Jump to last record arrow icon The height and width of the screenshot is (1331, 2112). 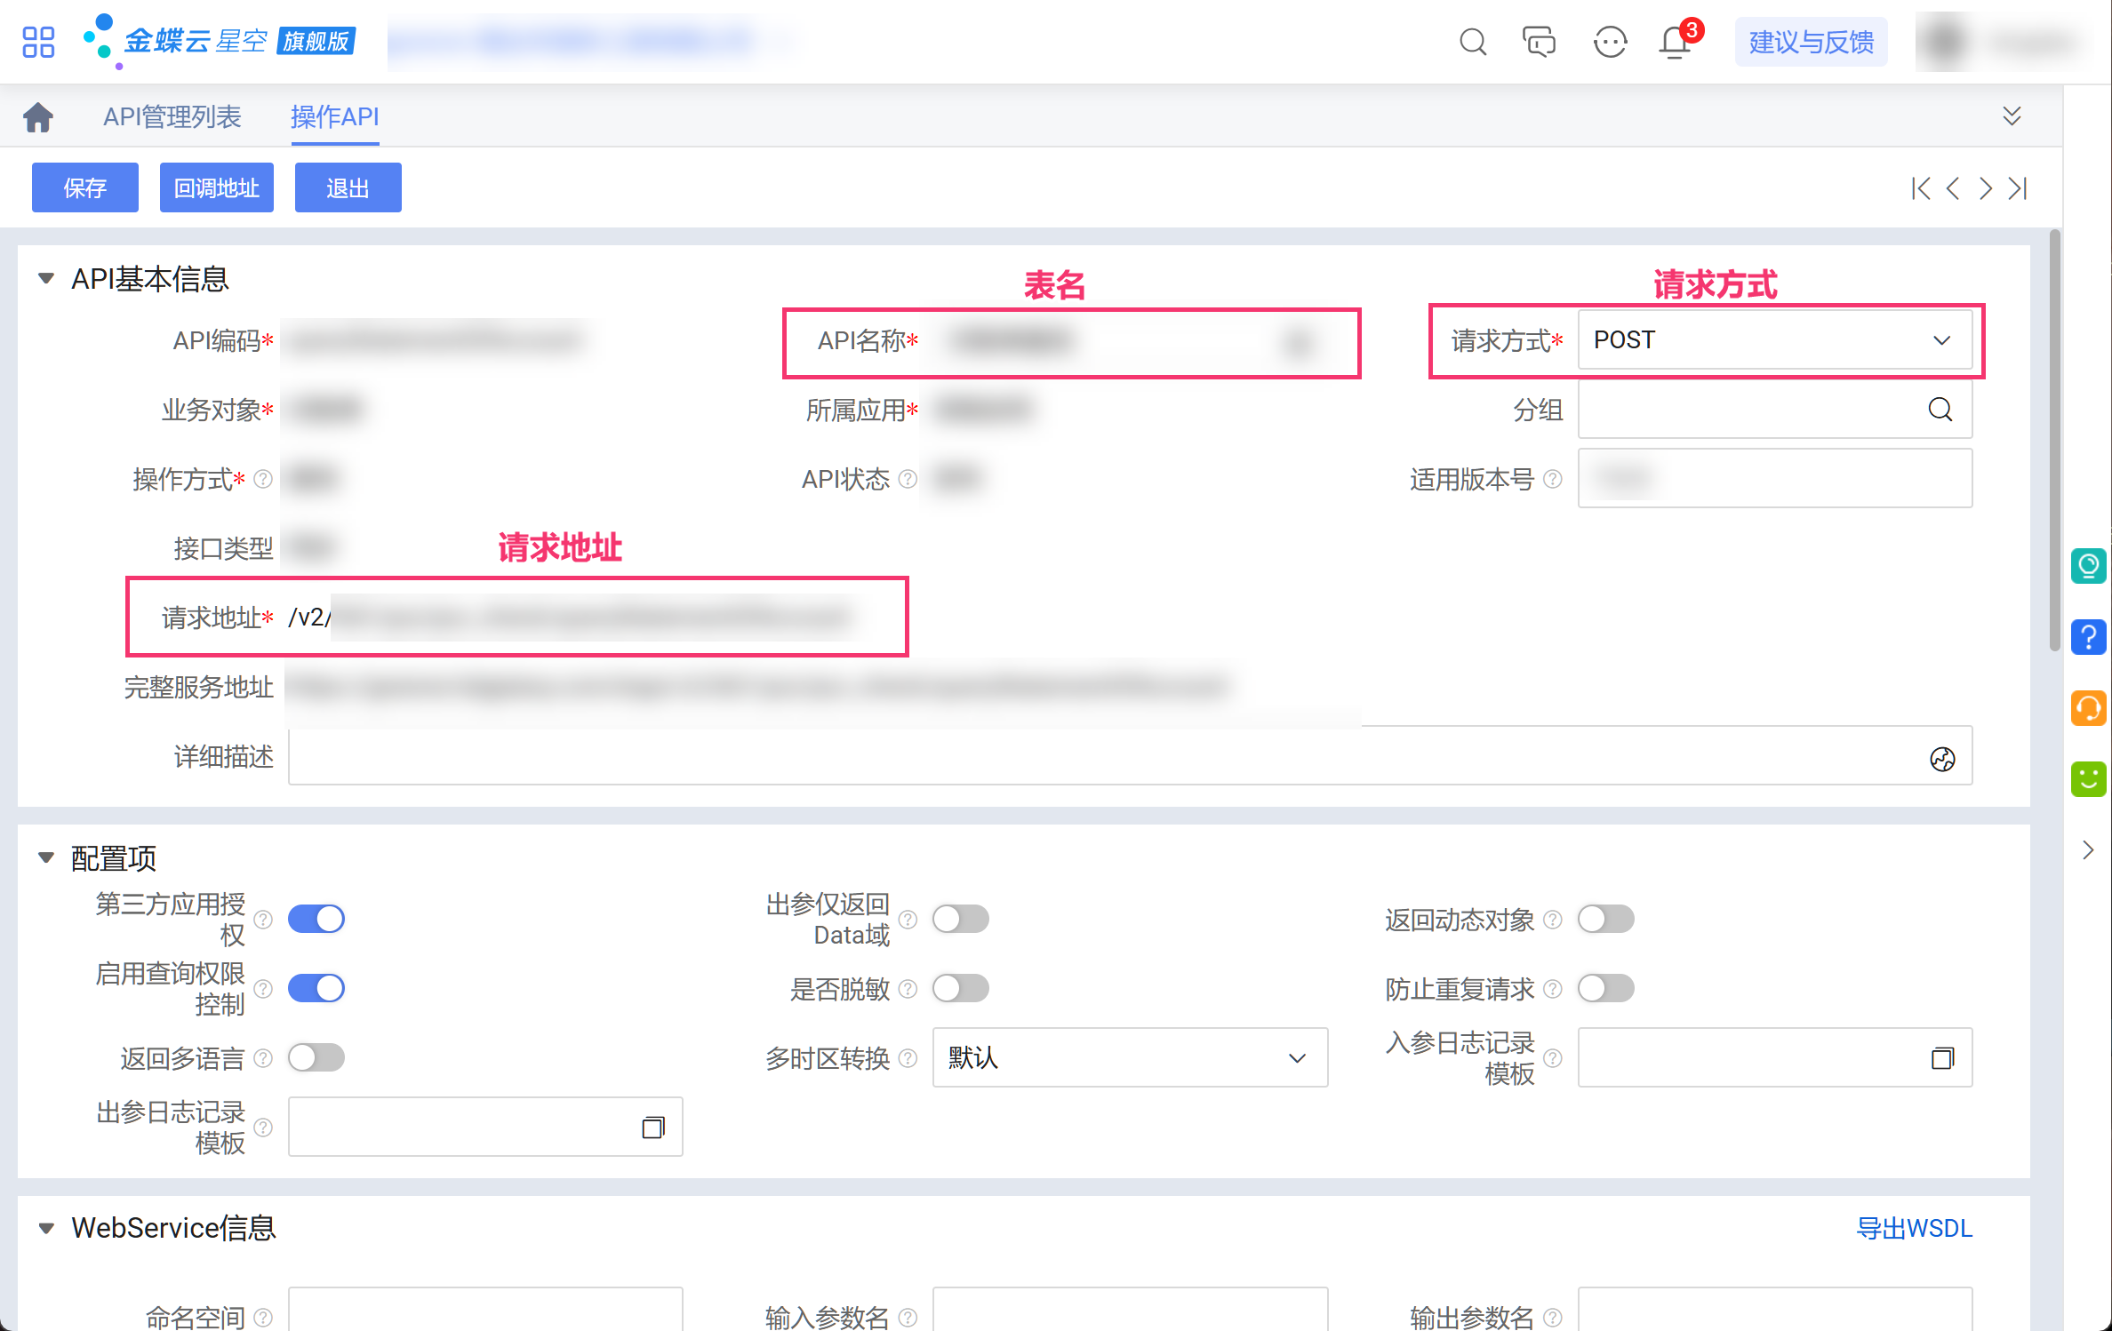pyautogui.click(x=2019, y=188)
